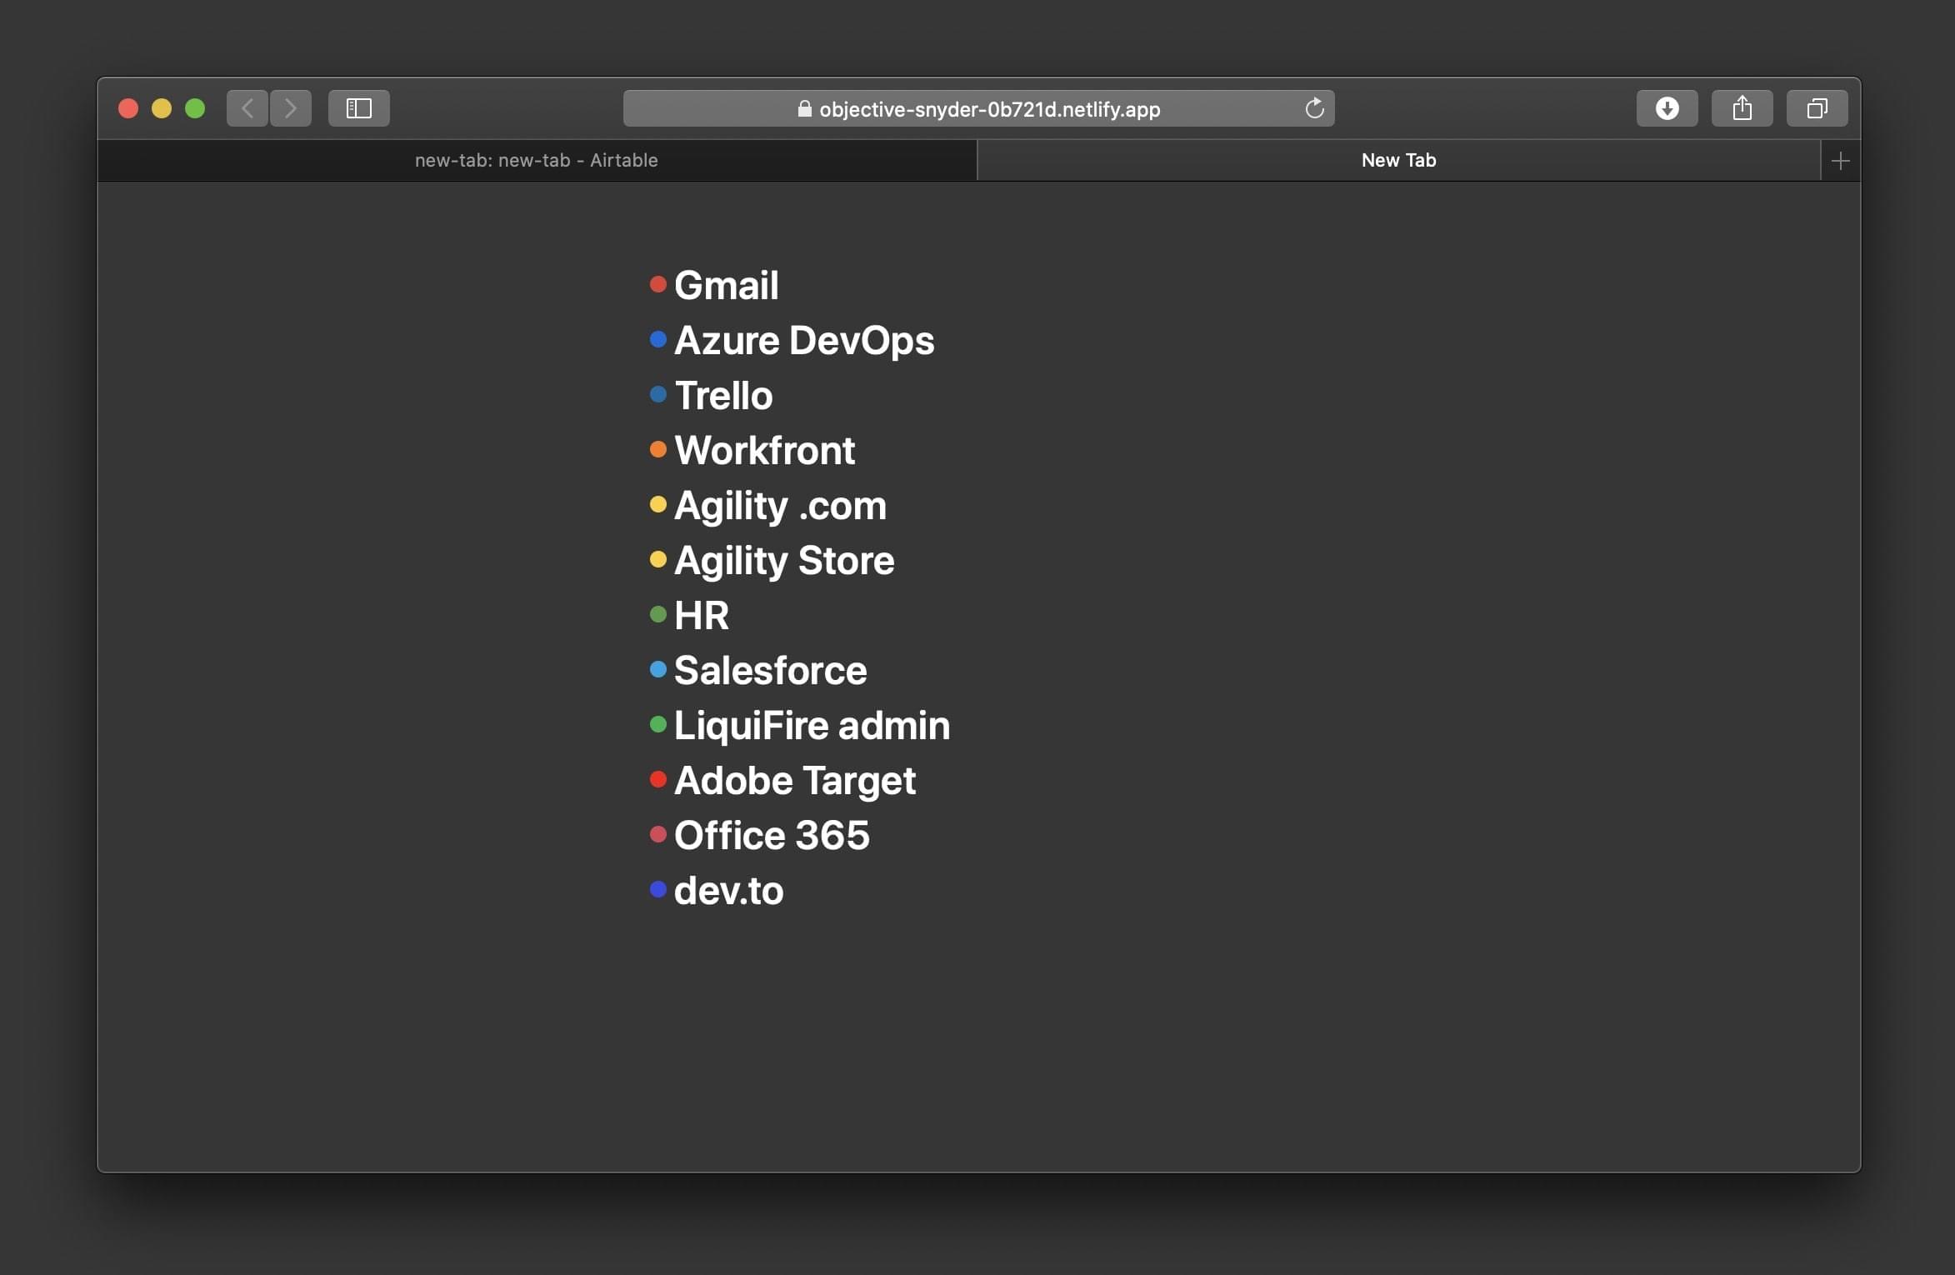Open the Workfront link
Viewport: 1955px width, 1275px height.
click(764, 450)
